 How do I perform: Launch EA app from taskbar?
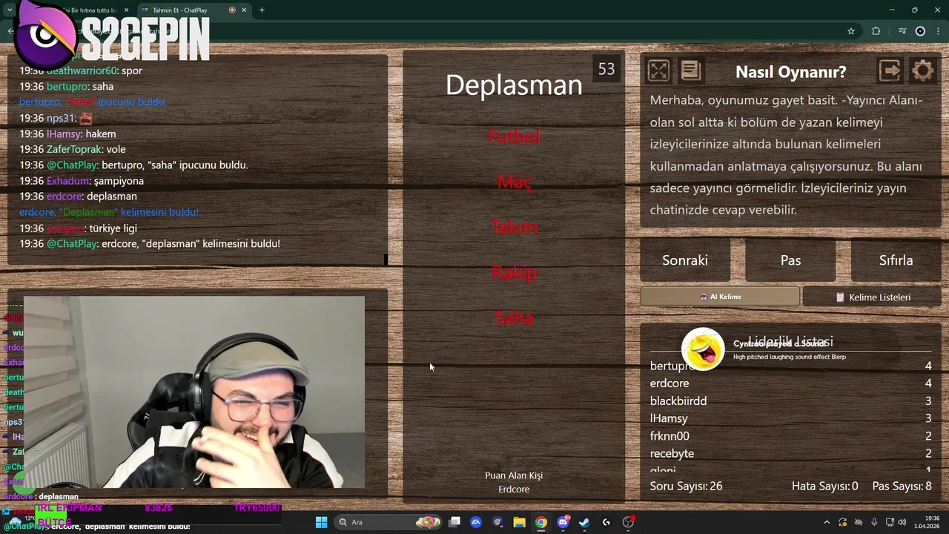pos(476,522)
